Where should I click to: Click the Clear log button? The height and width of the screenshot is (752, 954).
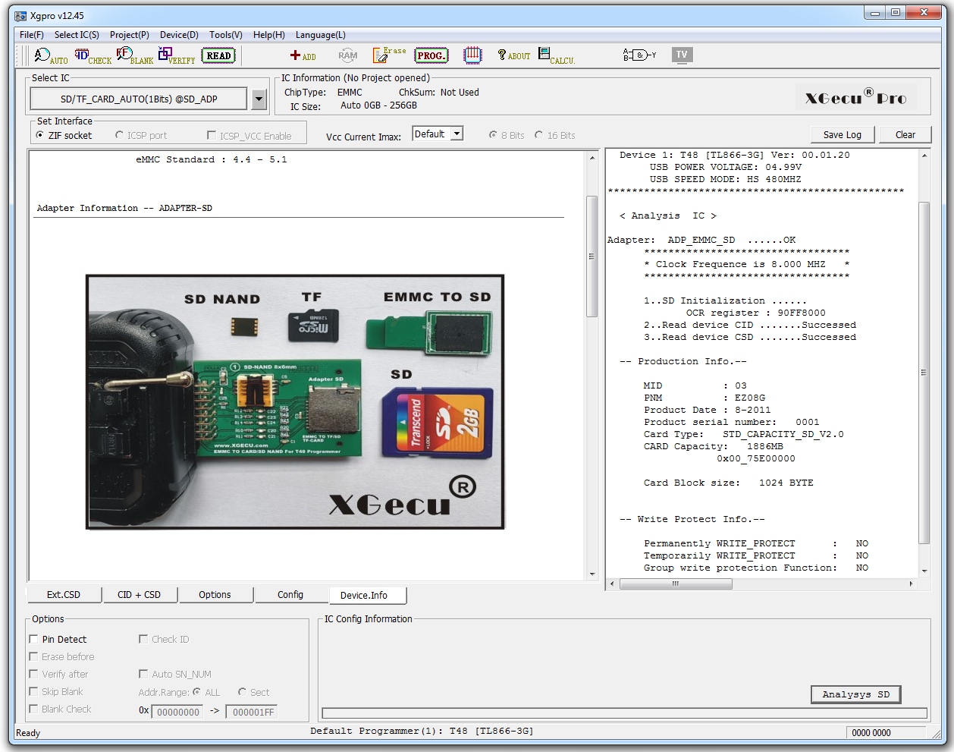point(905,135)
